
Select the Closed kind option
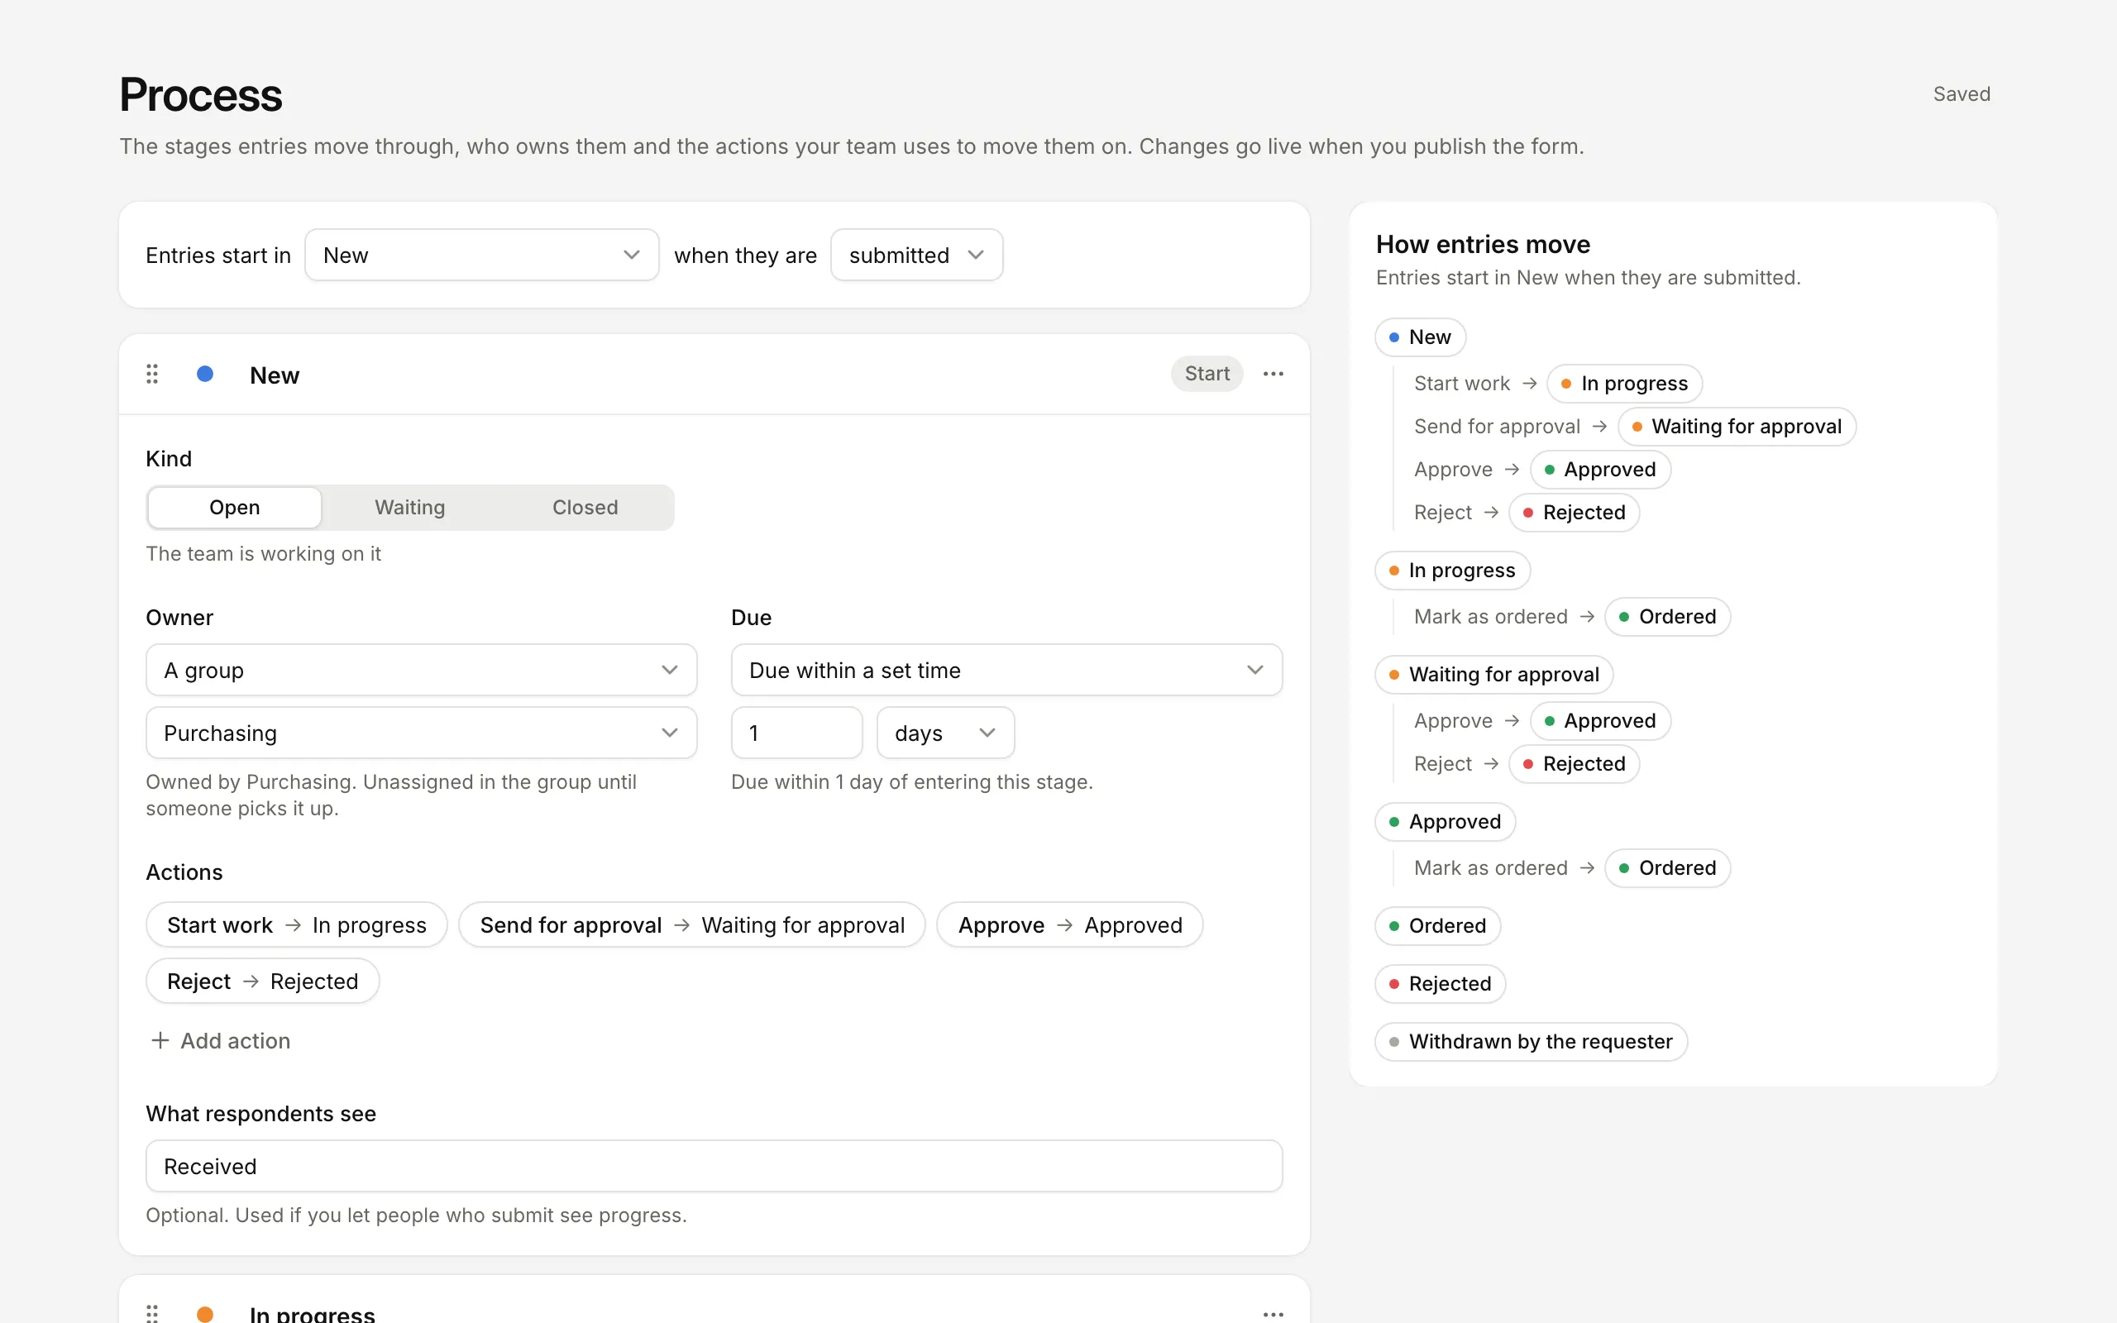tap(585, 508)
